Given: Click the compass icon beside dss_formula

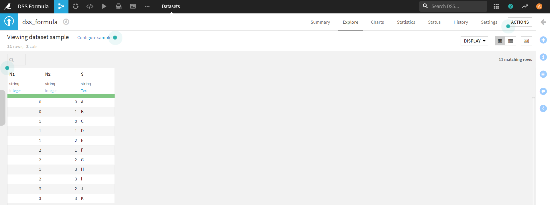Looking at the screenshot, I should pos(66,22).
